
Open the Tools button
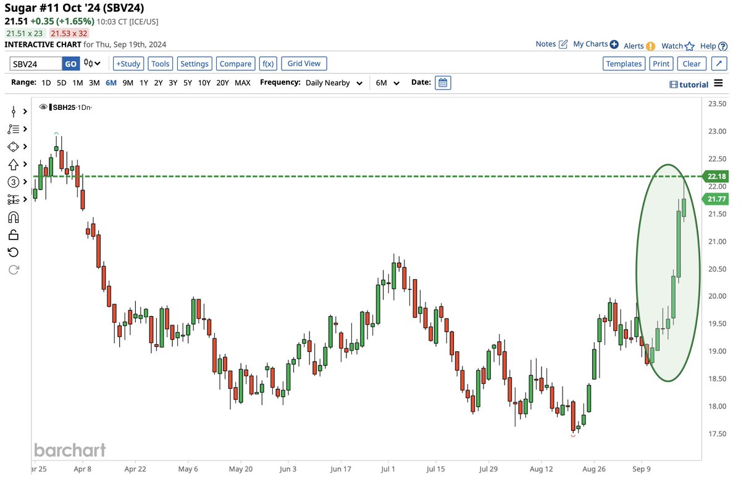[161, 64]
